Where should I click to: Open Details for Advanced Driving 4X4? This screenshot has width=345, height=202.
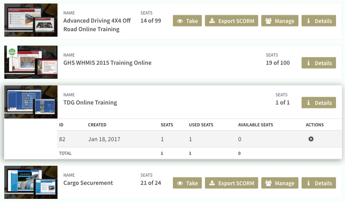click(318, 21)
